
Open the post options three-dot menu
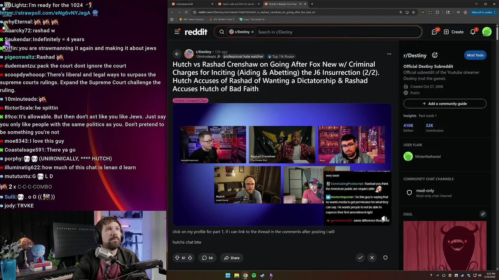[389, 54]
